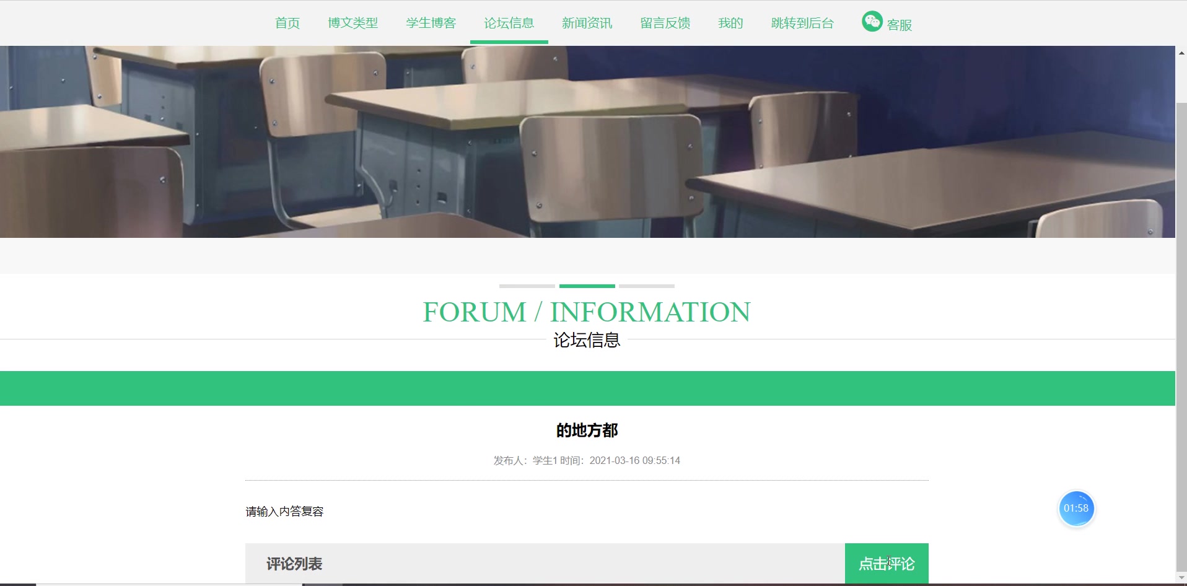The height and width of the screenshot is (586, 1187).
Task: Click the scrollbar down arrow
Action: tap(1181, 578)
